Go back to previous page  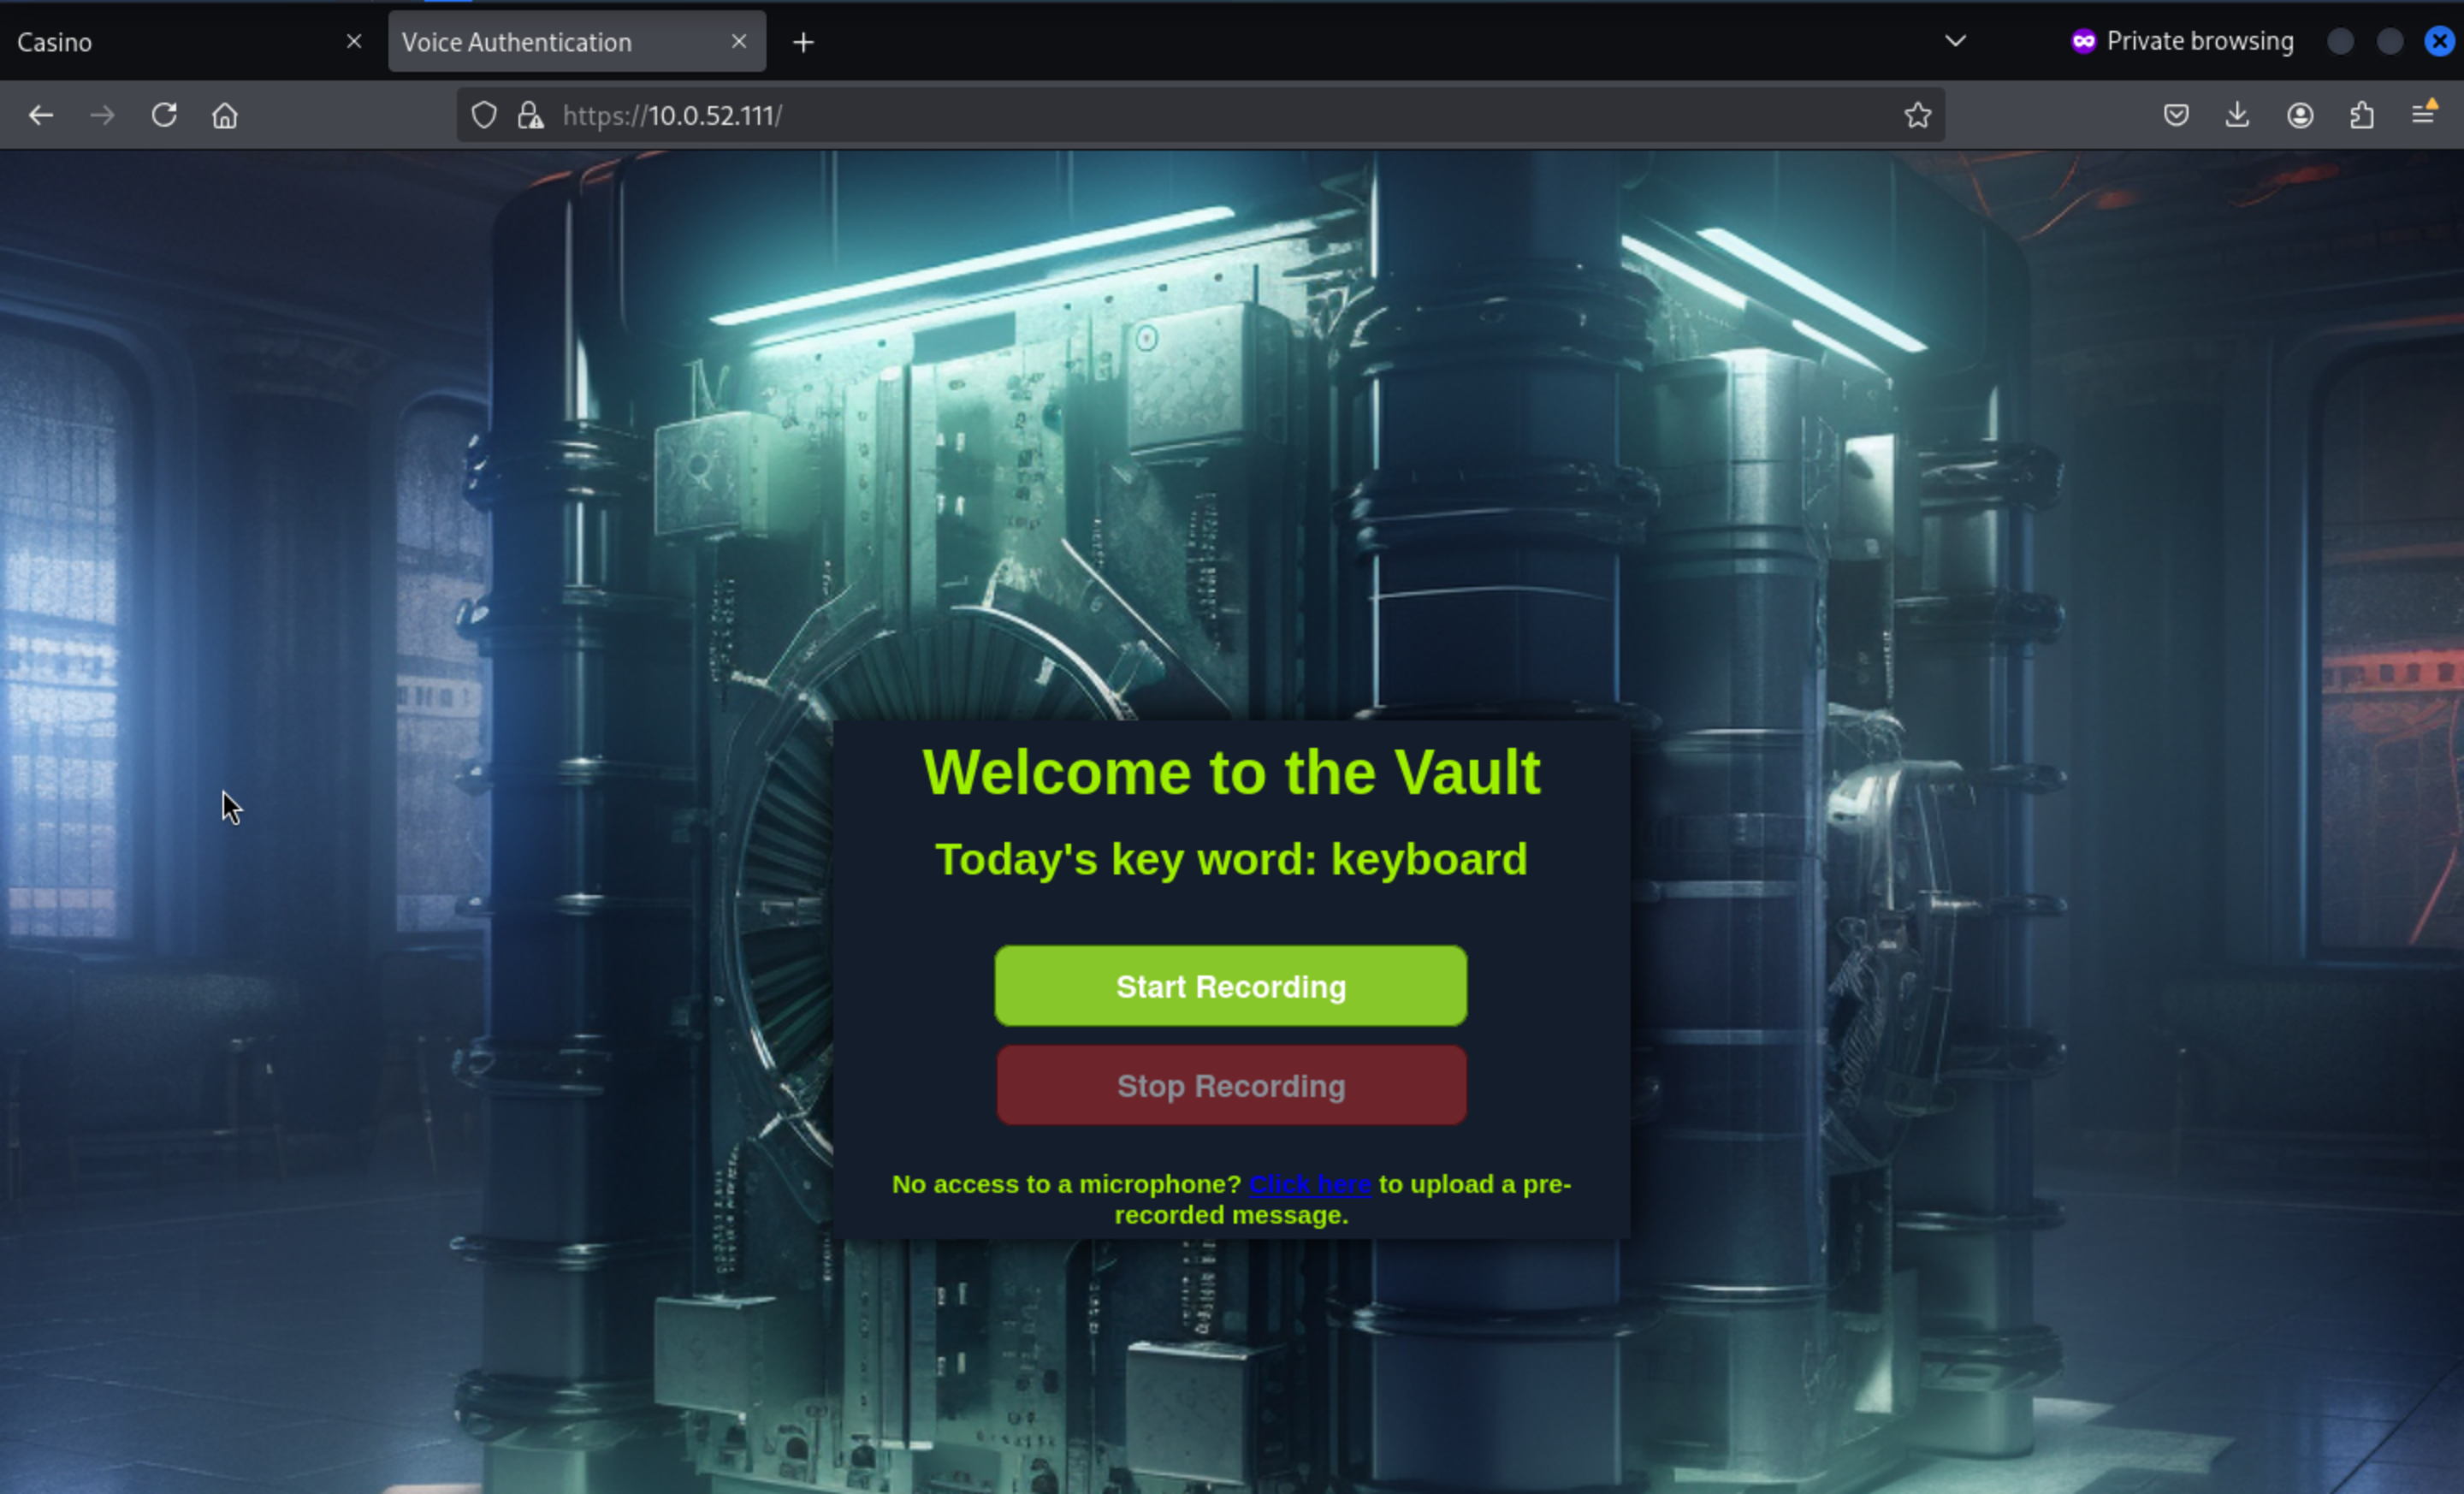coord(41,115)
